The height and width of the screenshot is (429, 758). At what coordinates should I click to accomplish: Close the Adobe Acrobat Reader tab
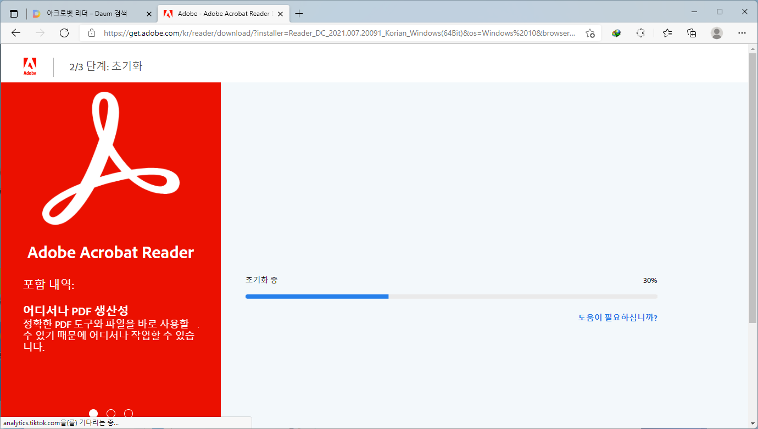(x=280, y=14)
